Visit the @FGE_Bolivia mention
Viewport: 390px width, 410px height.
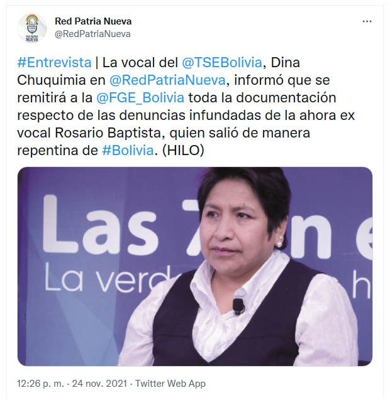(x=140, y=98)
